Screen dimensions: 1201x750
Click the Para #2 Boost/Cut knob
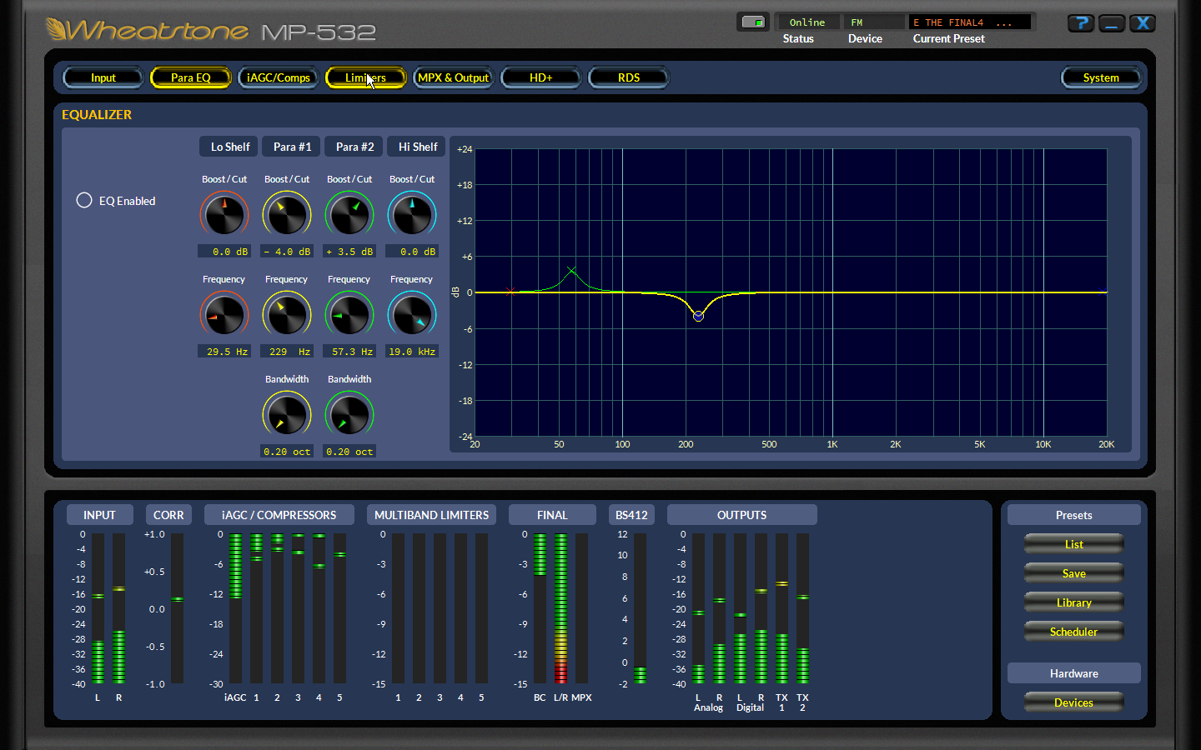point(349,214)
